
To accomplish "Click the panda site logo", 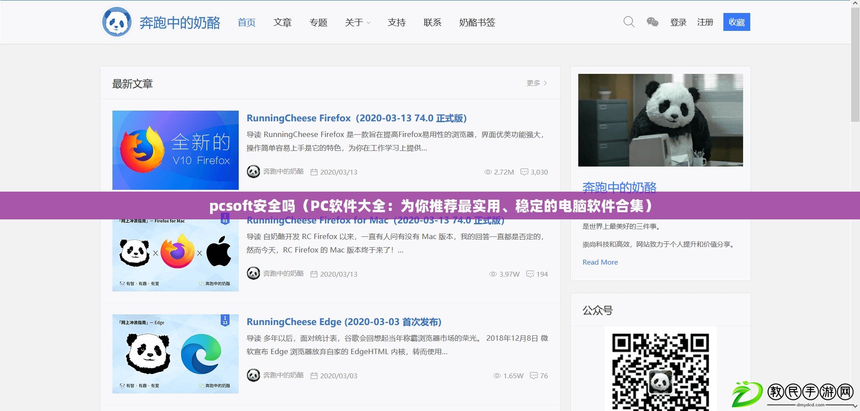I will coord(116,21).
